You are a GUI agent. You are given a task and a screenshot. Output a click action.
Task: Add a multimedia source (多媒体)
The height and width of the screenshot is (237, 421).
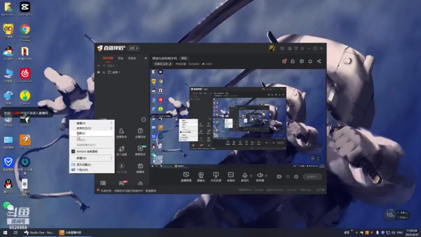click(230, 177)
